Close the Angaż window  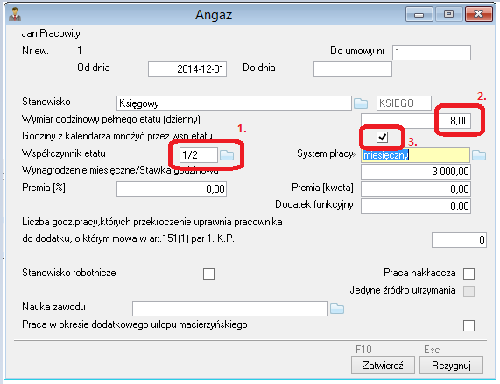click(x=479, y=14)
